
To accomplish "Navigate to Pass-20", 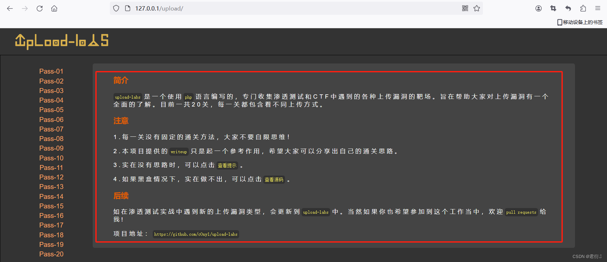I will [x=51, y=254].
